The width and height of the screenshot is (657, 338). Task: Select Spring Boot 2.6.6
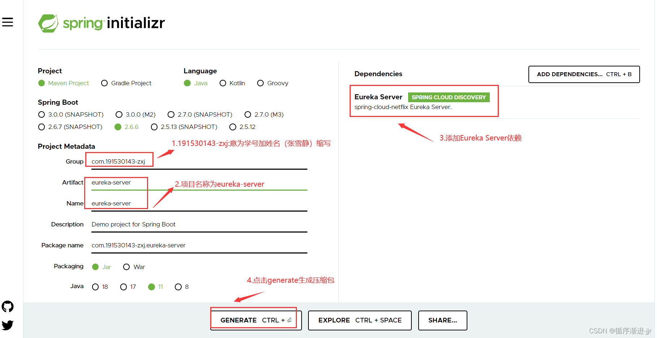point(118,127)
